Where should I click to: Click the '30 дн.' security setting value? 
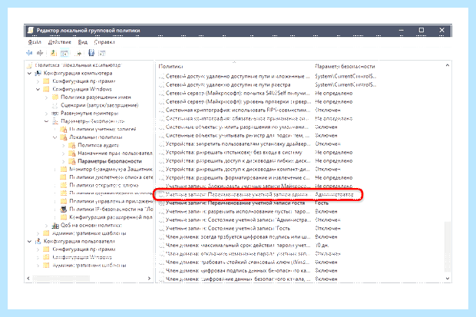322,246
